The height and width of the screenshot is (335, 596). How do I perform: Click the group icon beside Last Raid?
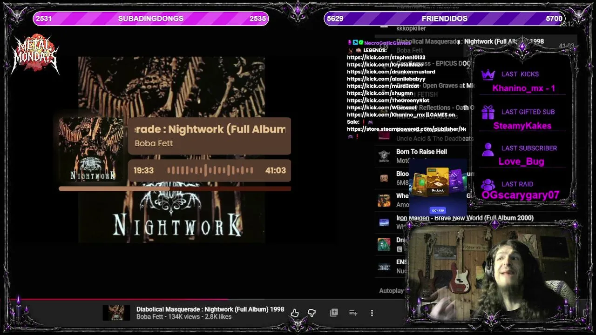point(488,184)
